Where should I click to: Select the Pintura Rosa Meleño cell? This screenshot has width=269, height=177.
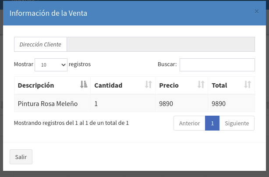pos(48,104)
